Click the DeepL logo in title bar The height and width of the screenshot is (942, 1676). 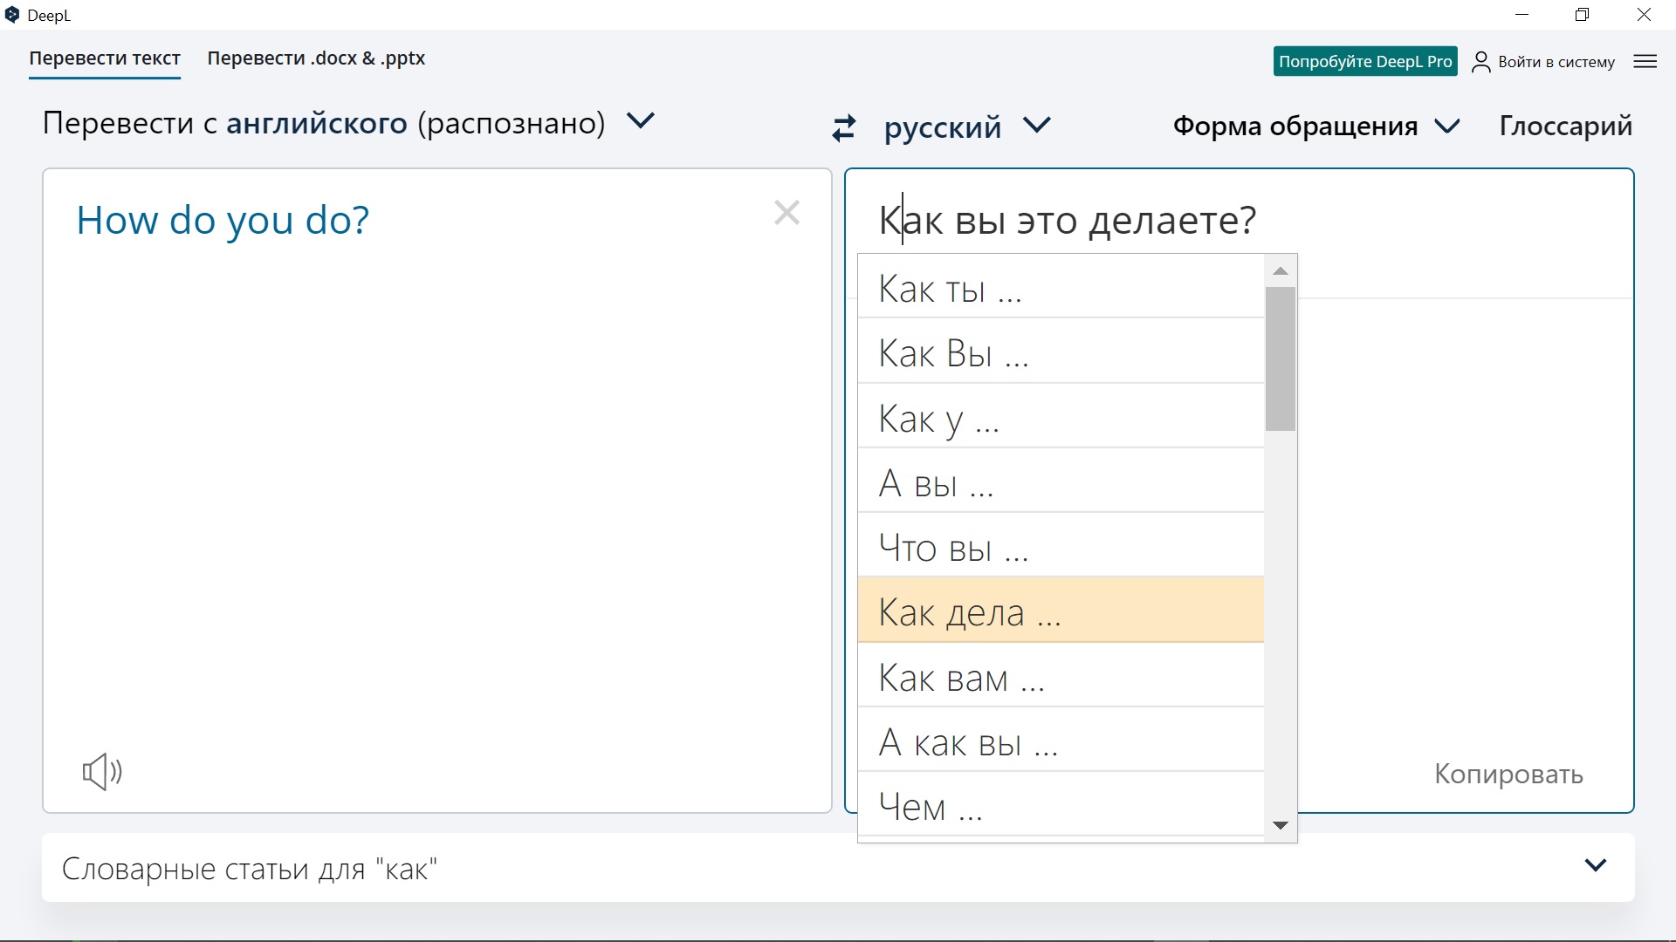coord(12,15)
